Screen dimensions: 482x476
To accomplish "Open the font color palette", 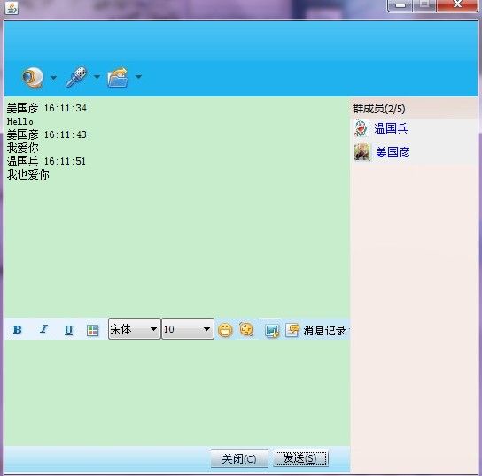I will 92,331.
